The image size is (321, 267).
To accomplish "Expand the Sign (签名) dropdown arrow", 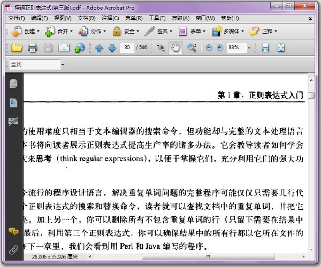I will point(171,32).
